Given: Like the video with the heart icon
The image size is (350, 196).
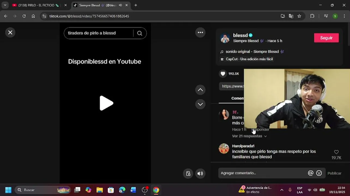Looking at the screenshot, I should [x=223, y=73].
